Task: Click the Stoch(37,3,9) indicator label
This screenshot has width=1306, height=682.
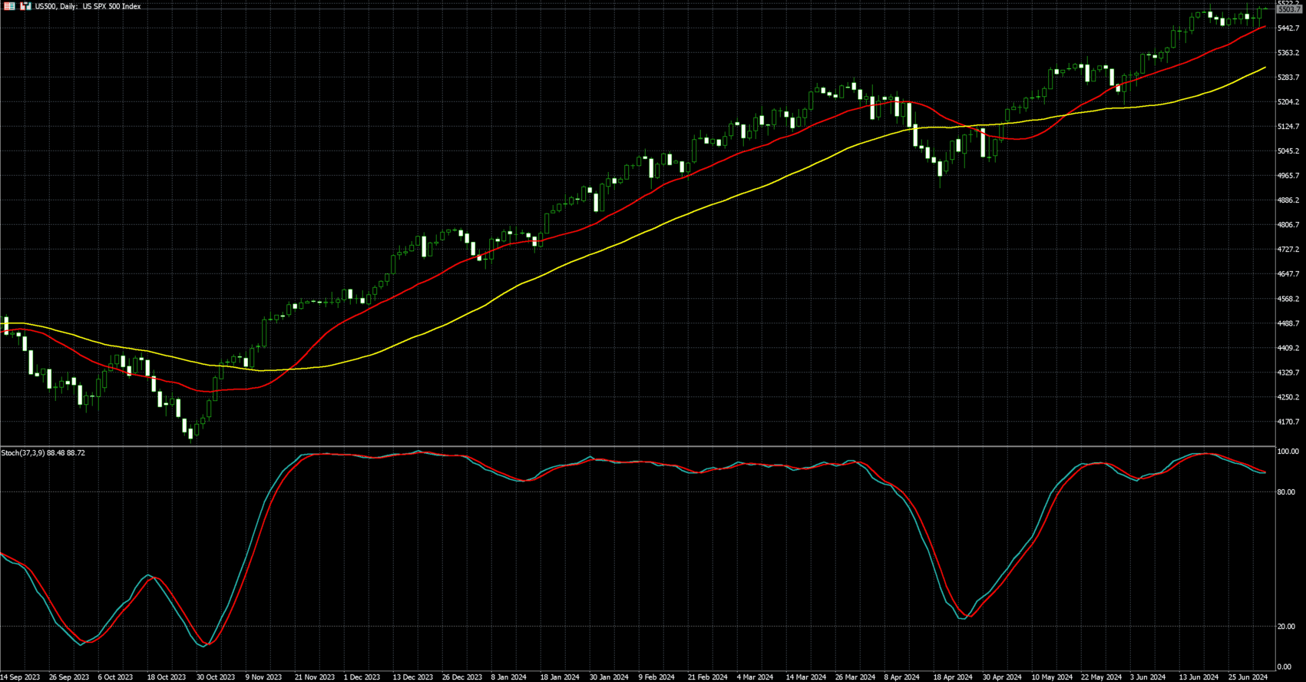Action: click(43, 453)
